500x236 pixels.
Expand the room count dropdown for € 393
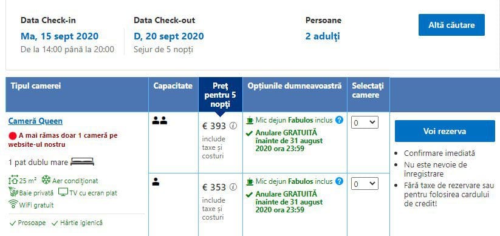pos(365,123)
